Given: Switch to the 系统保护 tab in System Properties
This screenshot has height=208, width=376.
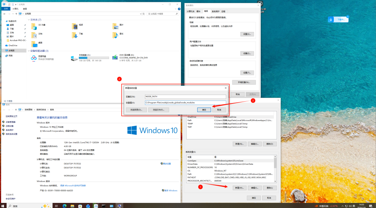Looking at the screenshot, I should tap(215, 11).
